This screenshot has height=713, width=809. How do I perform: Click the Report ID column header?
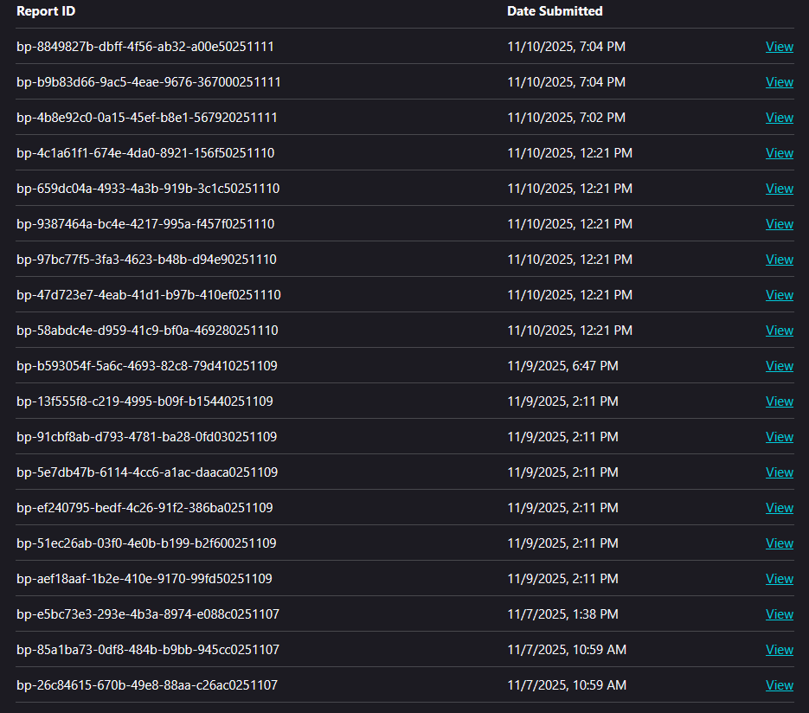[x=45, y=11]
